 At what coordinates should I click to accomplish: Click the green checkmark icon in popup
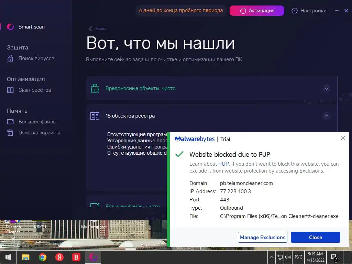[179, 154]
